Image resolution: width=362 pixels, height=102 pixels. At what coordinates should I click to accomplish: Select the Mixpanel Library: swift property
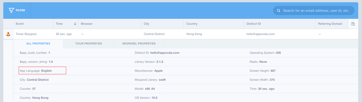click(x=150, y=80)
